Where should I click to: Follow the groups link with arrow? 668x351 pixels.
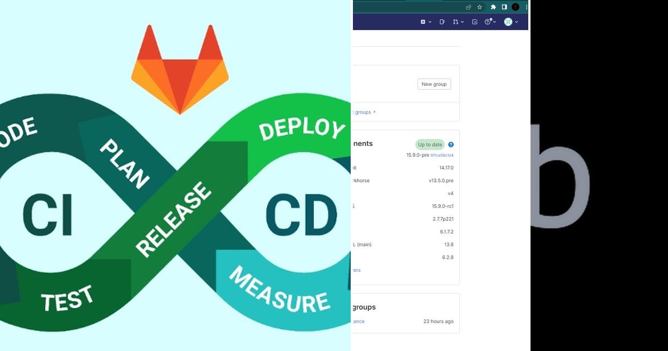coord(365,112)
